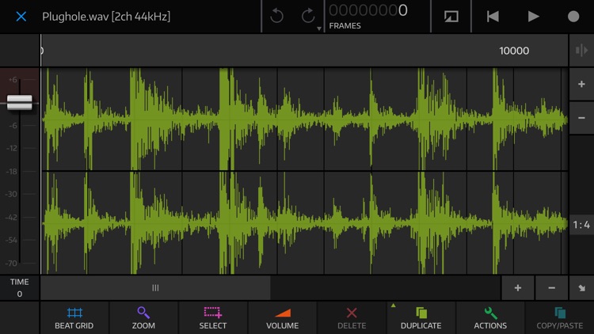Screen dimensions: 594x334
Task: Close the Plughole.wav editor with X
Action: (x=21, y=17)
